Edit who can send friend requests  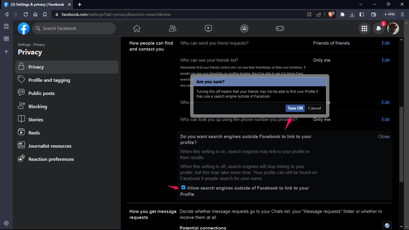(x=386, y=43)
